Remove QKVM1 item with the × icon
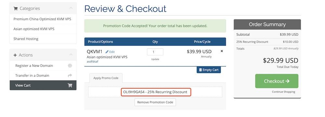Screen dimensions: 325x117 point(222,51)
